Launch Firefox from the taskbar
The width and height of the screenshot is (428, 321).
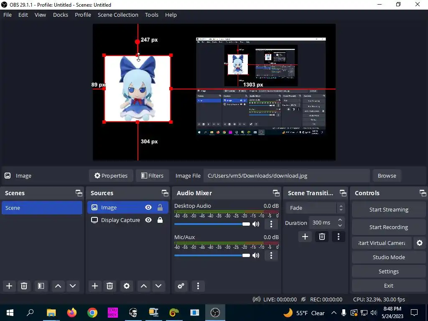pyautogui.click(x=72, y=313)
